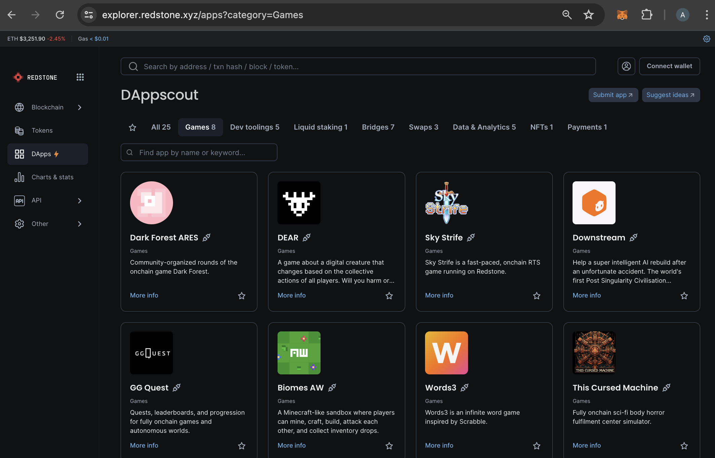Open Charts & stats in sidebar
Viewport: 715px width, 458px height.
coord(52,177)
